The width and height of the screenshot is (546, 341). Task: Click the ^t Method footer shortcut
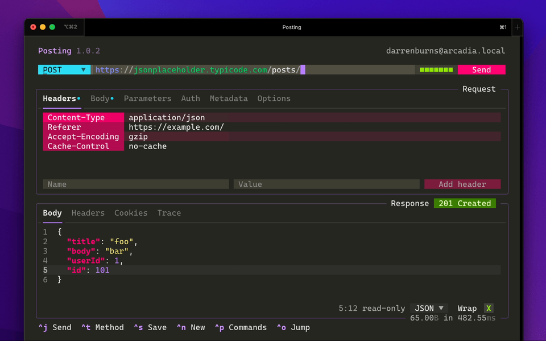click(103, 327)
